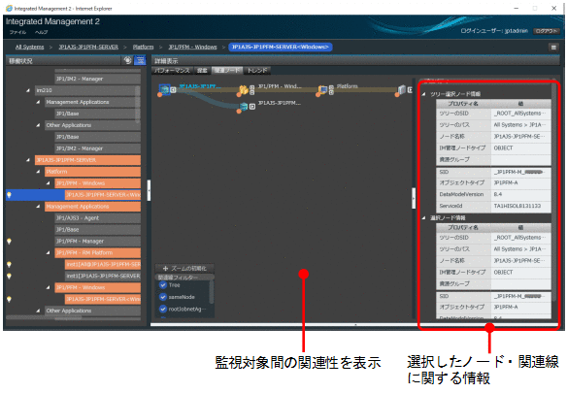567x393 pixels.
Task: Select the unlabeled server tower node icon
Action: pyautogui.click(x=402, y=89)
